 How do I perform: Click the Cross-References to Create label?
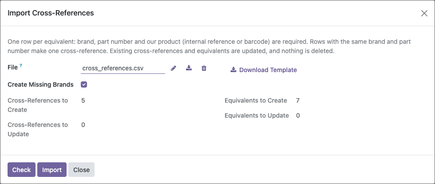tap(38, 105)
